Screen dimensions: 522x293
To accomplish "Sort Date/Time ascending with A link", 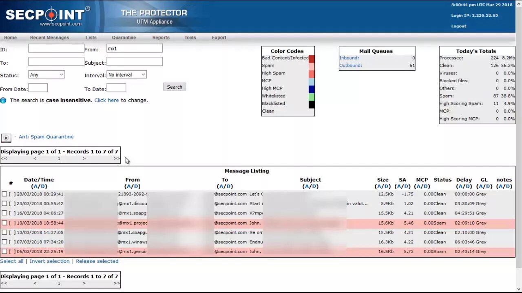I will point(36,186).
